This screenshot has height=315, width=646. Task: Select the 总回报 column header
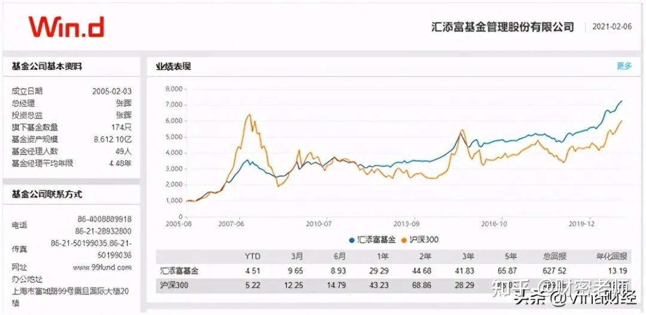[554, 257]
